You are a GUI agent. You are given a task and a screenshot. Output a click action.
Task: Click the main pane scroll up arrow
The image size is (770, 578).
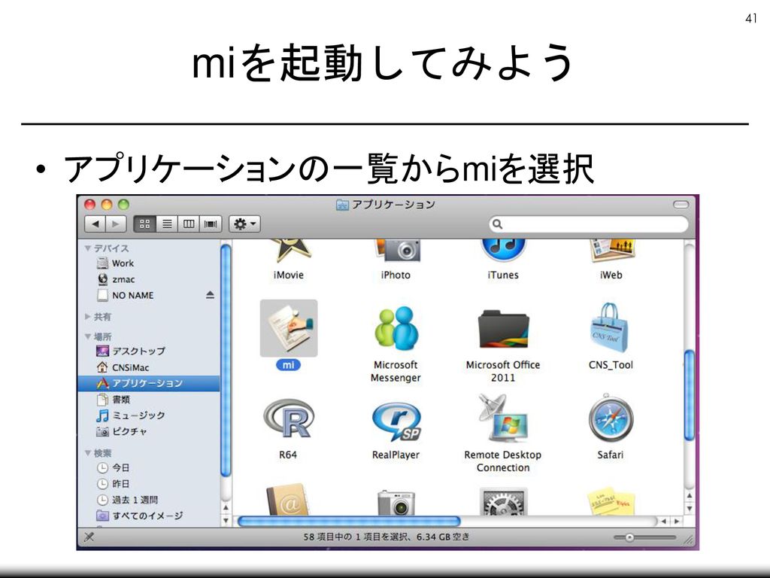(689, 497)
